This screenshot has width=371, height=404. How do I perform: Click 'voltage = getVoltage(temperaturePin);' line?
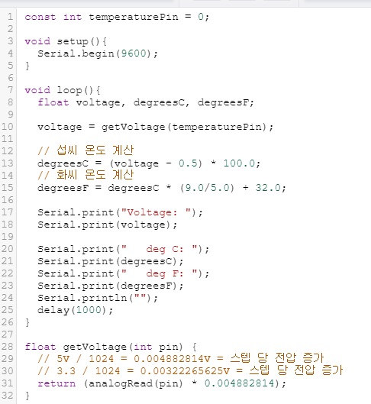coord(155,127)
